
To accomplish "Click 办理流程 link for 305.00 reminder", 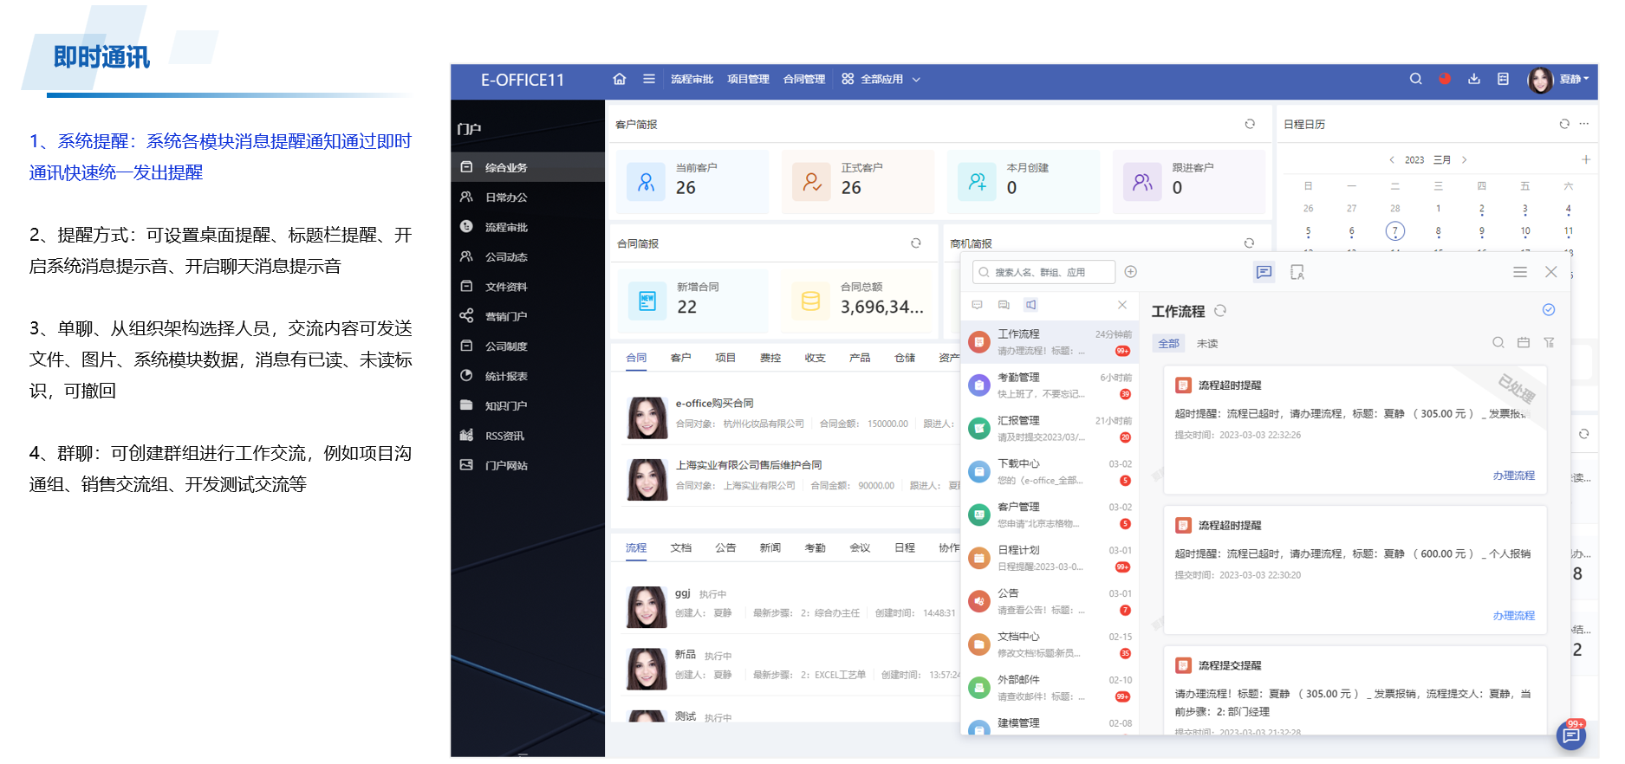I will coord(1513,476).
